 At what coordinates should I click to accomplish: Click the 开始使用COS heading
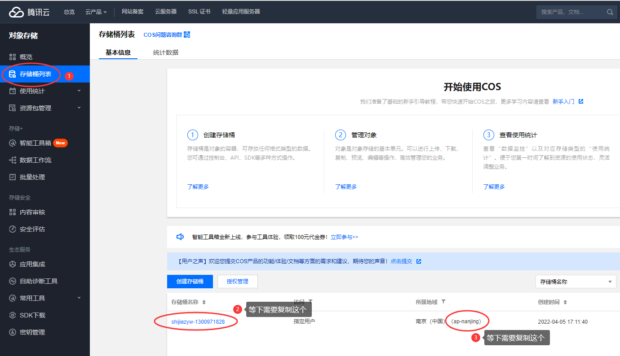pyautogui.click(x=472, y=87)
